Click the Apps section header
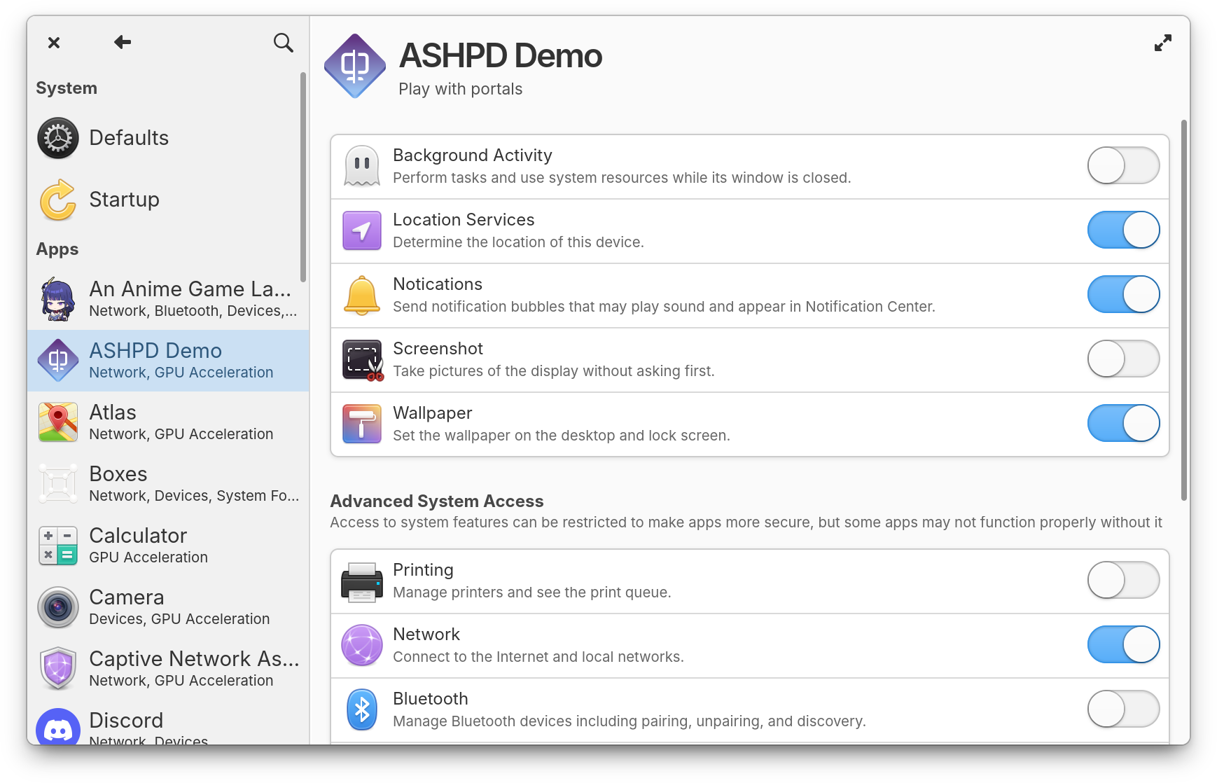Image resolution: width=1217 pixels, height=783 pixels. [57, 249]
